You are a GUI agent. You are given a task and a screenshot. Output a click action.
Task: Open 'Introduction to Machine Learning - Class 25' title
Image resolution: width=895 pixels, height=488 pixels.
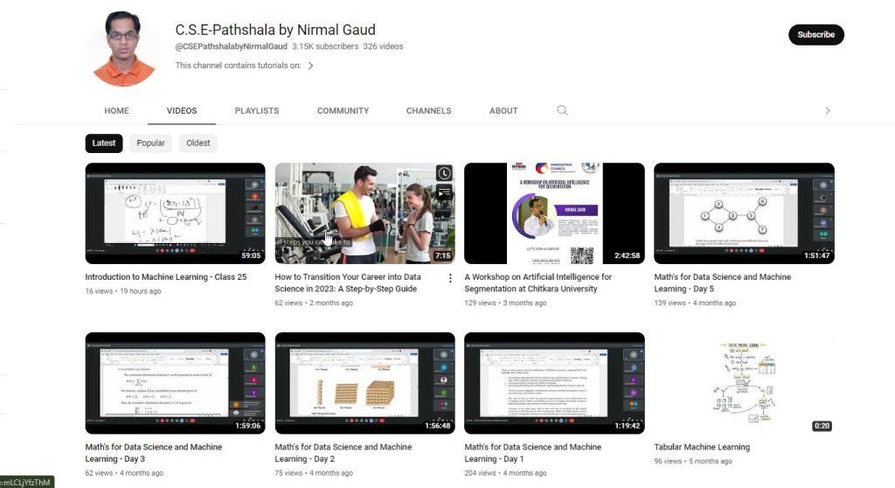[166, 277]
